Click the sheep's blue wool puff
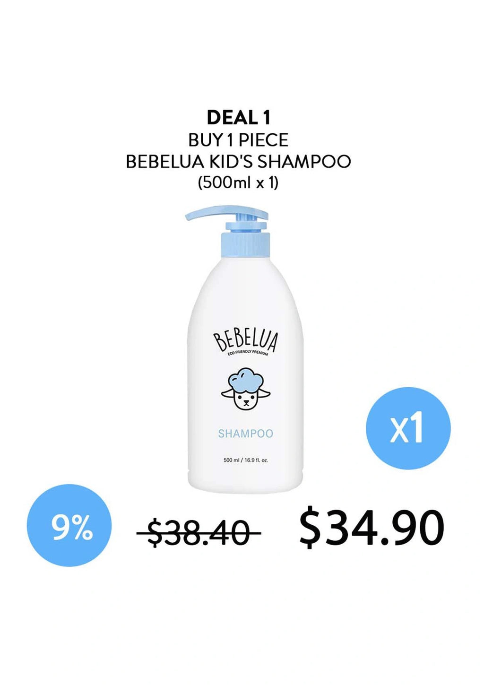The height and width of the screenshot is (686, 484). click(x=245, y=380)
